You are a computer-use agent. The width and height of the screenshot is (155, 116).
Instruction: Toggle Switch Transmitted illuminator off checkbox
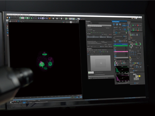coord(88,43)
